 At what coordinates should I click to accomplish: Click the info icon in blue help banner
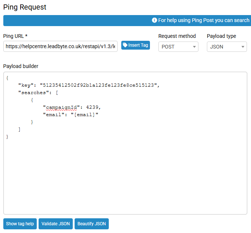[x=154, y=20]
